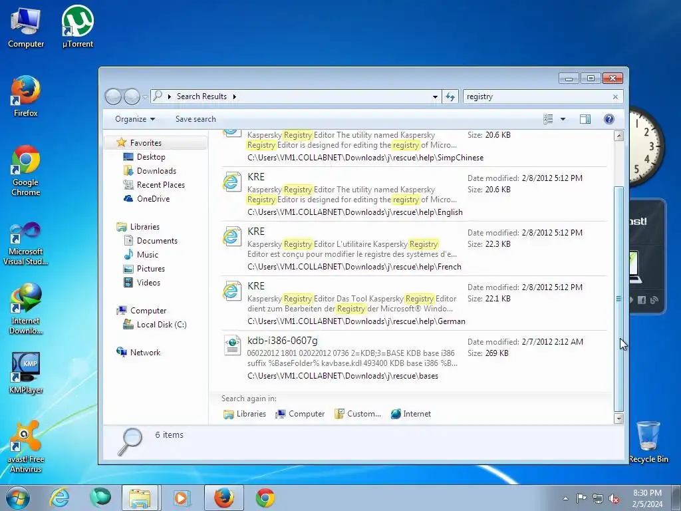Launch Chrome from the taskbar
This screenshot has width=681, height=511.
click(x=265, y=498)
